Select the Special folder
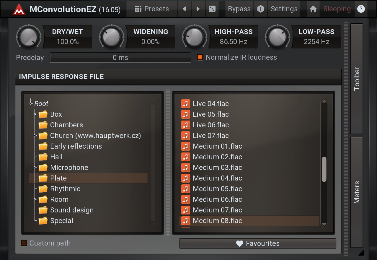This screenshot has width=377, height=260. coord(56,221)
